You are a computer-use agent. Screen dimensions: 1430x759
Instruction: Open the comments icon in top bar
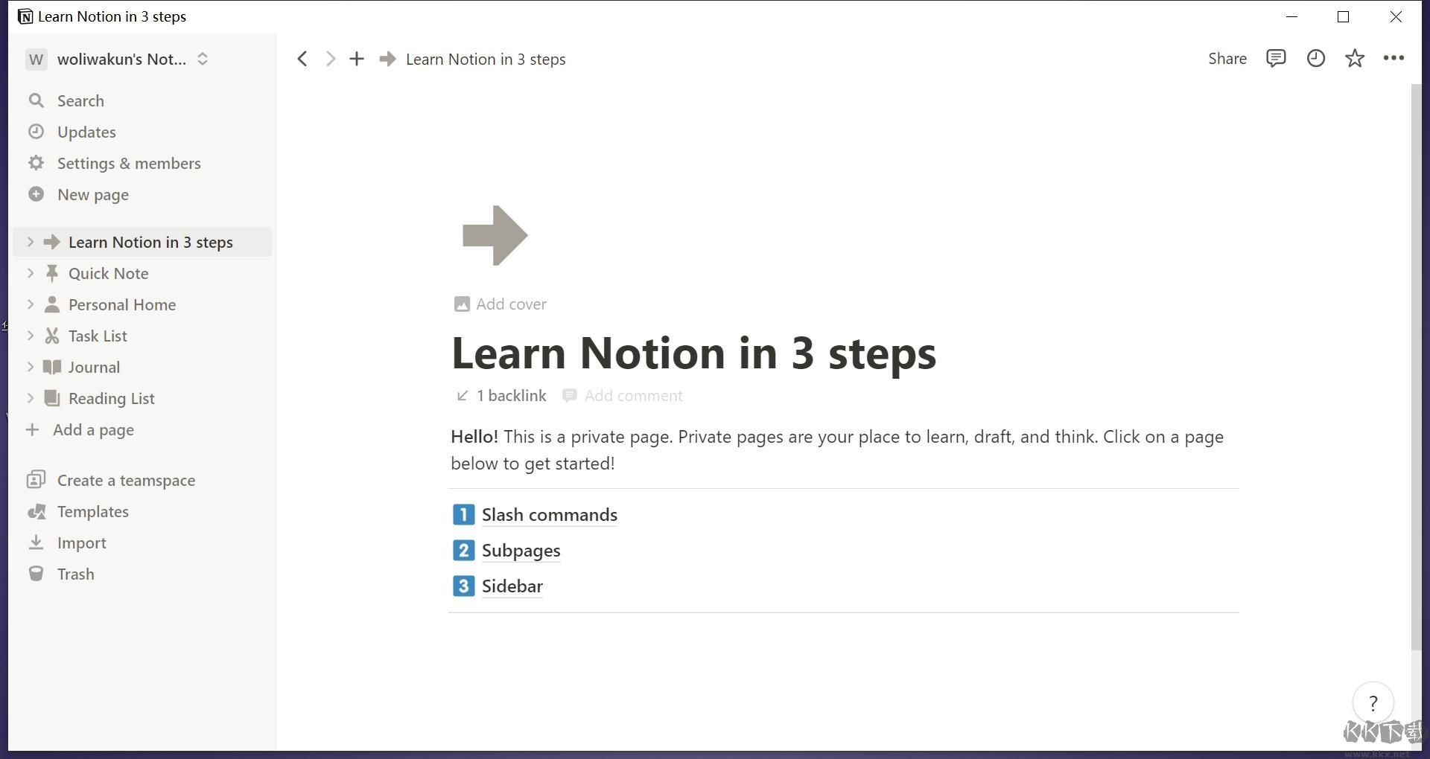click(1276, 58)
